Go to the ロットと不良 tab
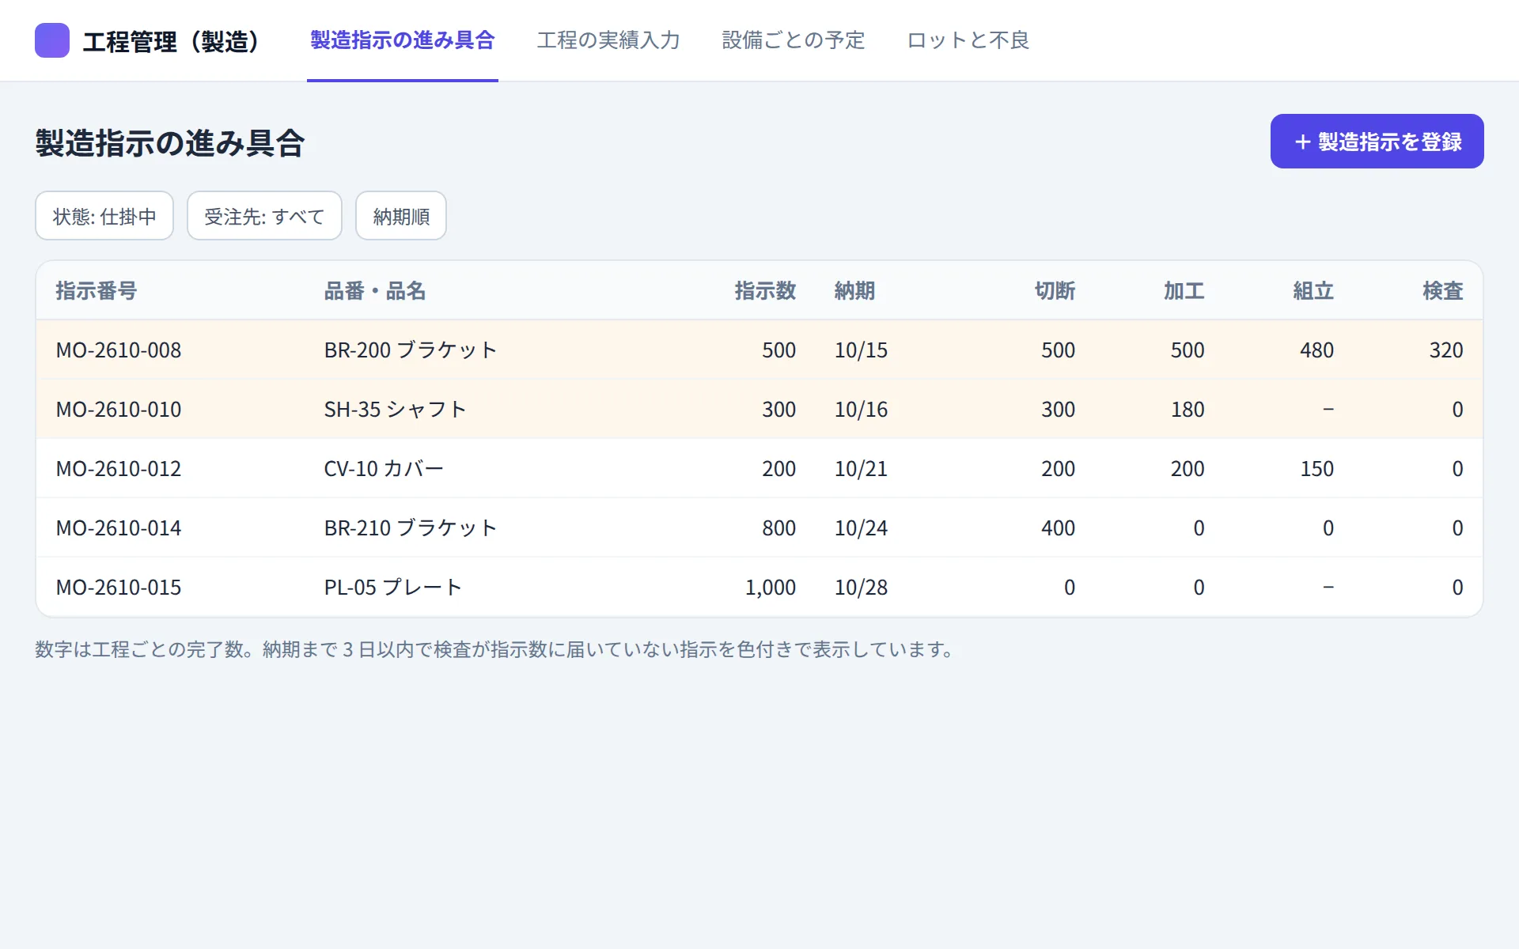The image size is (1519, 949). [x=968, y=40]
